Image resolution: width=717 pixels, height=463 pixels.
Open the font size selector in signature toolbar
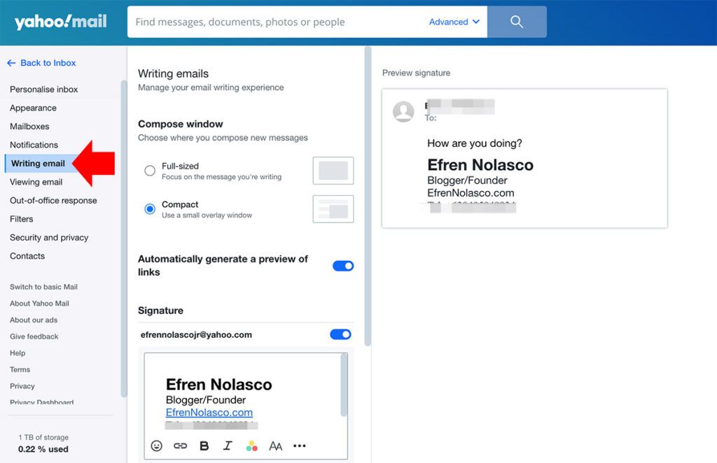[275, 446]
